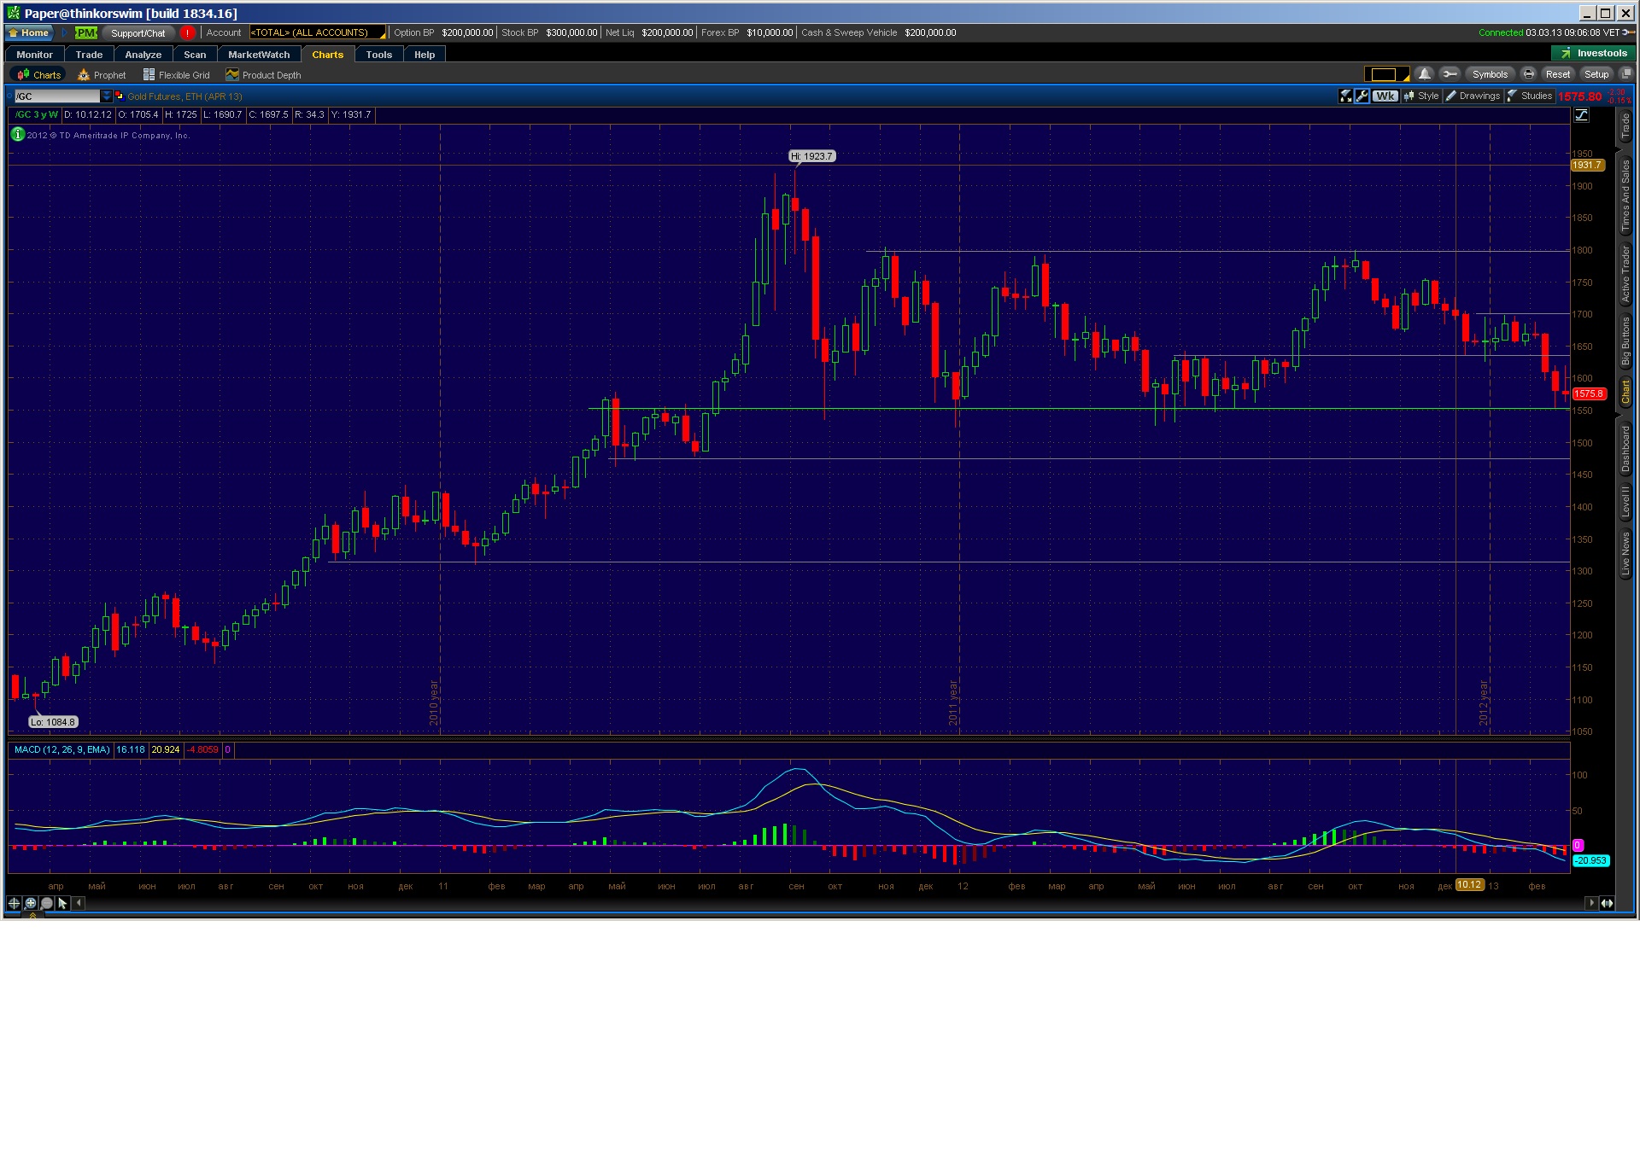
Task: Expand the symbol dropdown arrow next to /GC
Action: tap(107, 96)
